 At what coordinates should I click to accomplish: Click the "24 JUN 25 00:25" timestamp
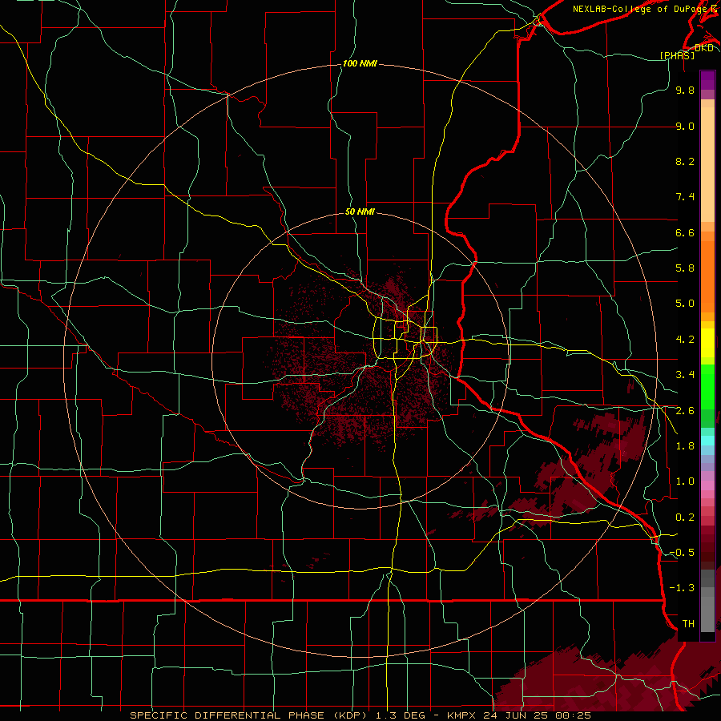click(x=538, y=715)
